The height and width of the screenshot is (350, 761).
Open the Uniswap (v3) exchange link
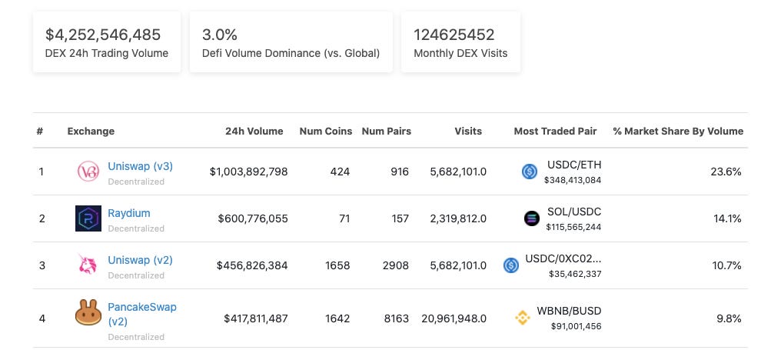click(140, 166)
